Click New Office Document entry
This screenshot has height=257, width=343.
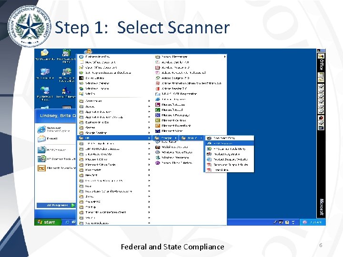pyautogui.click(x=98, y=62)
